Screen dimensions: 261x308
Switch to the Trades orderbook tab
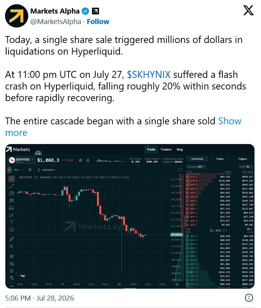point(220,159)
